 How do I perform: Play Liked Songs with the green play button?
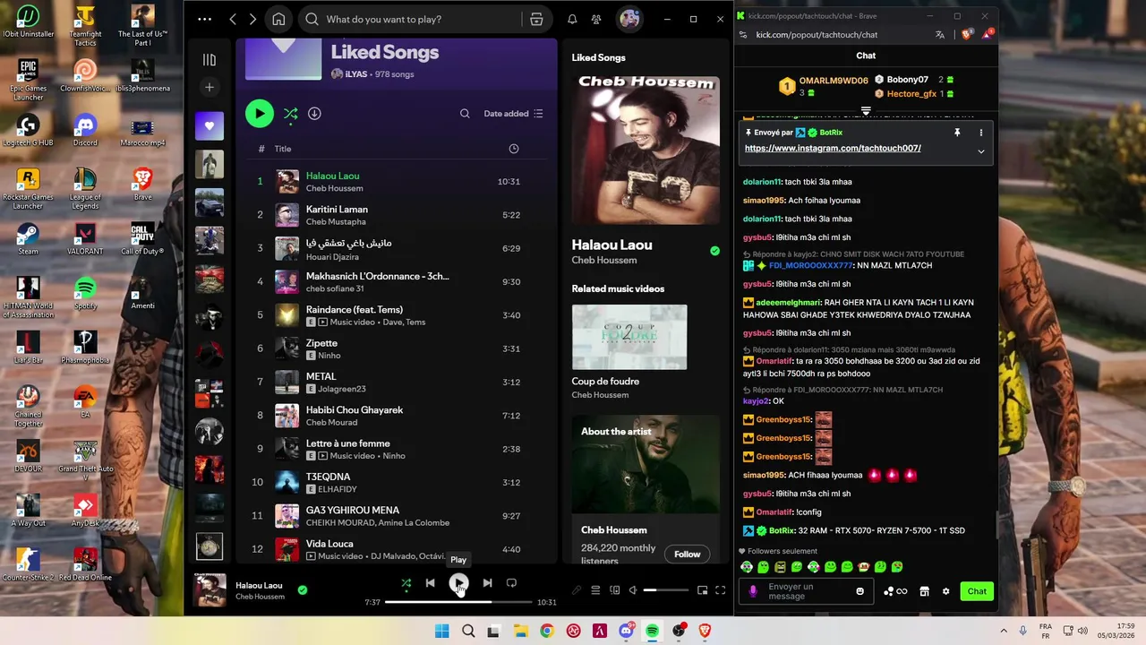[260, 114]
